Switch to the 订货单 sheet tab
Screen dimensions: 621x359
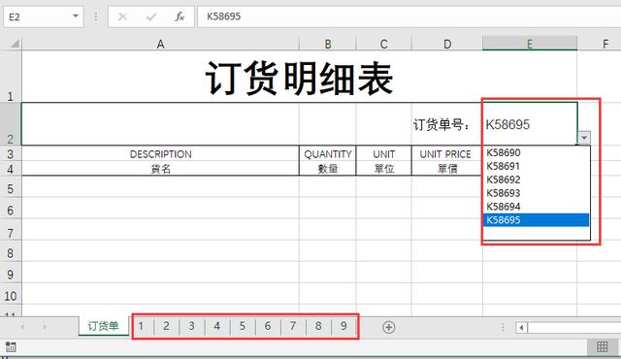click(x=104, y=326)
